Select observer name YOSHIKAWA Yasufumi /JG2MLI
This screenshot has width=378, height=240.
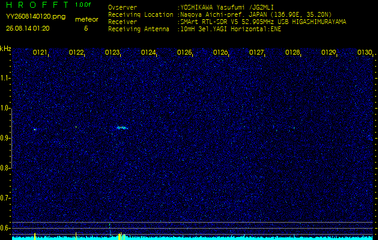[x=227, y=7]
